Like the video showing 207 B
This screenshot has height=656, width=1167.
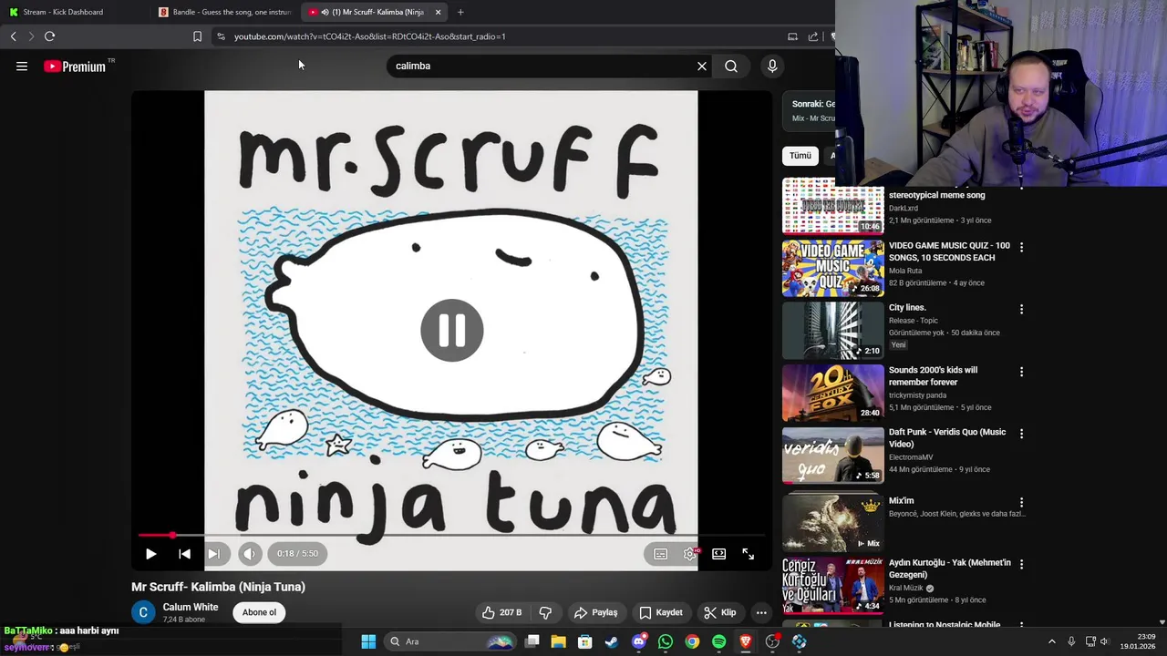tap(501, 612)
